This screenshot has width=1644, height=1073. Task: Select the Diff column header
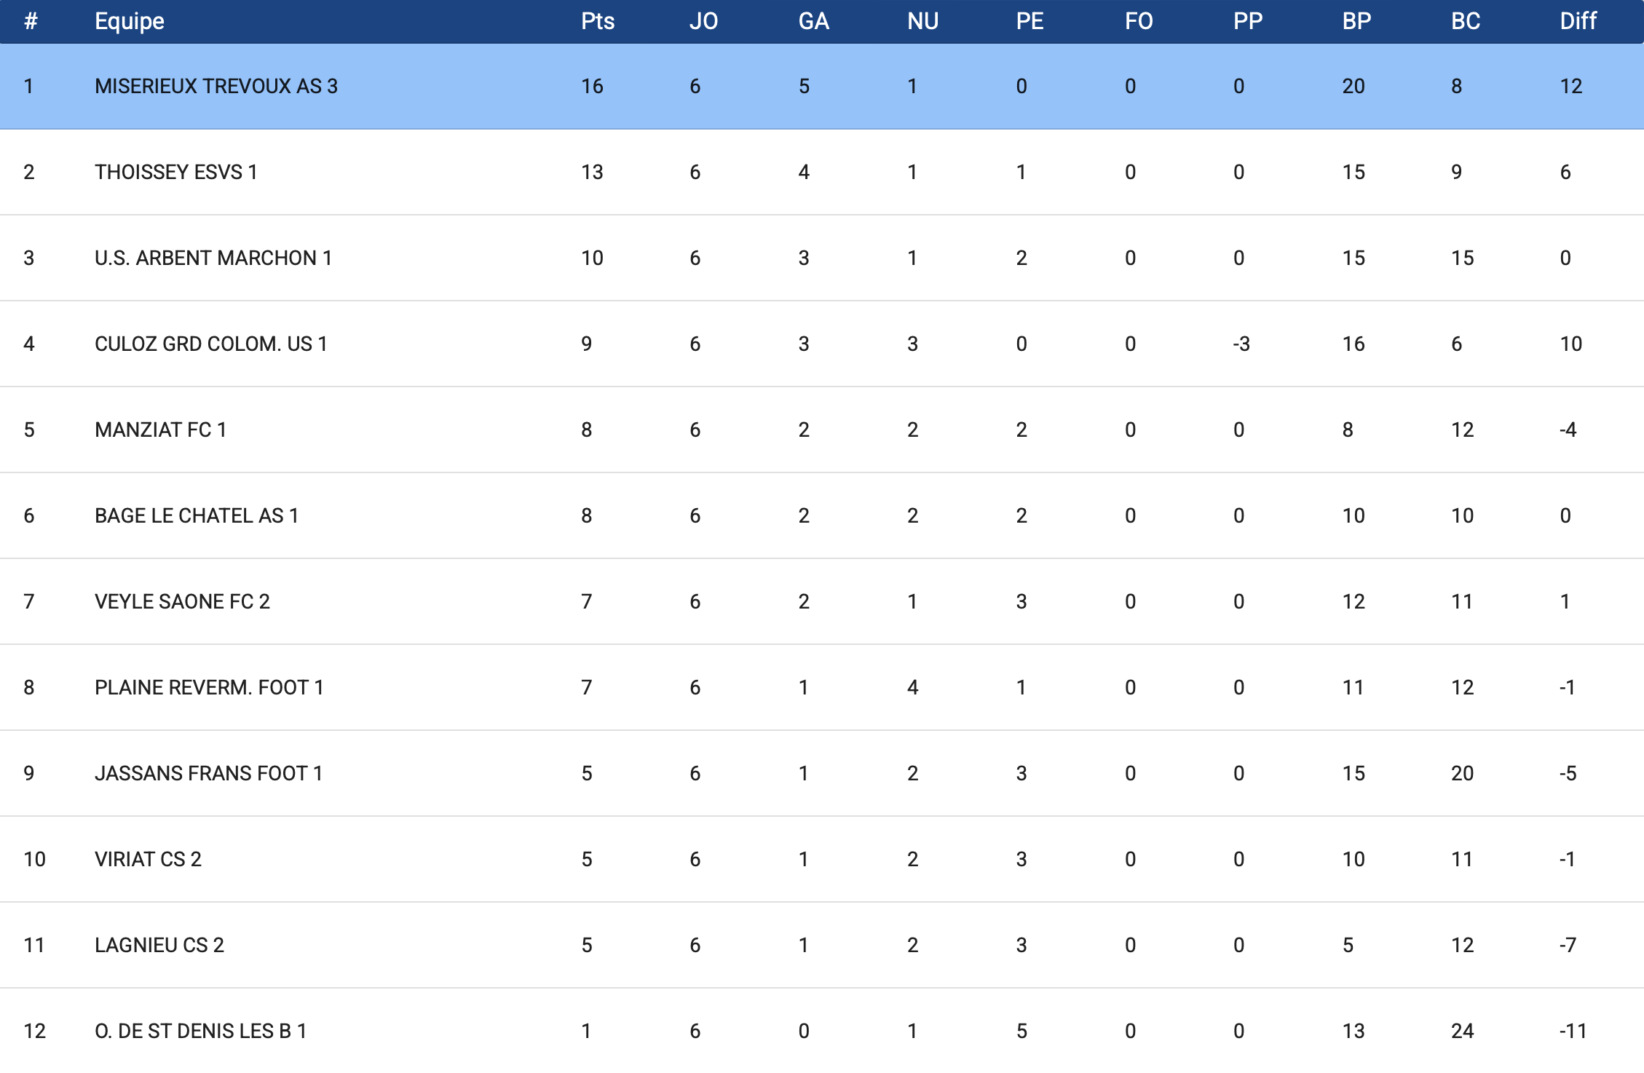1578,21
